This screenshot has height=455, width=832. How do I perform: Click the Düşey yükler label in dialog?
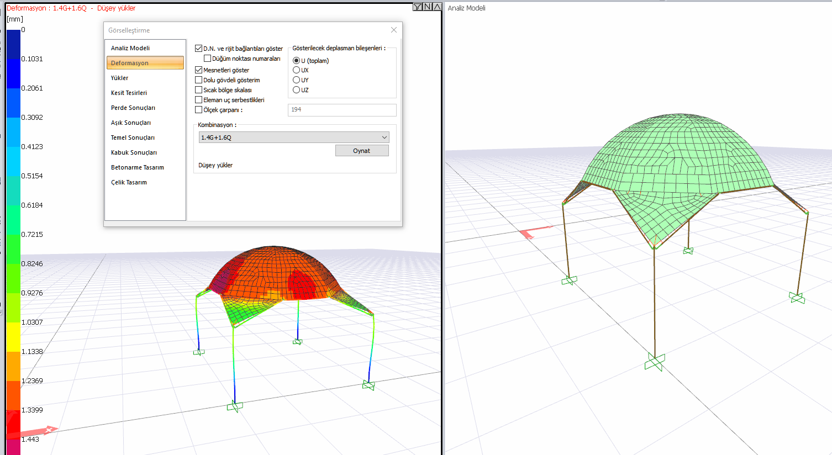click(215, 165)
